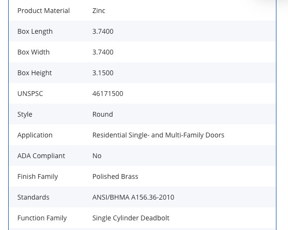This screenshot has width=288, height=230.
Task: Click the Style label
Action: (25, 114)
